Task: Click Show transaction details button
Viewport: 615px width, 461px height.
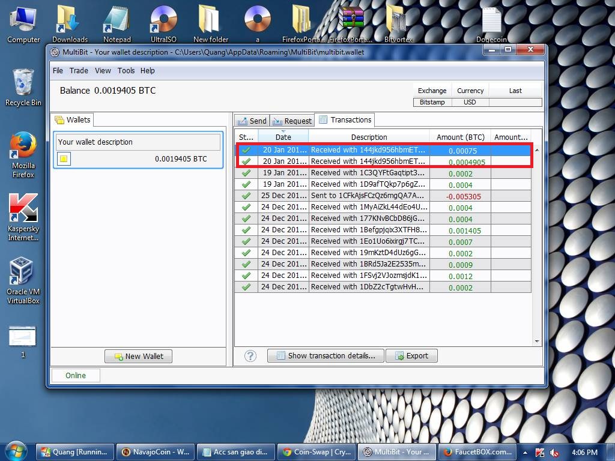Action: 325,355
